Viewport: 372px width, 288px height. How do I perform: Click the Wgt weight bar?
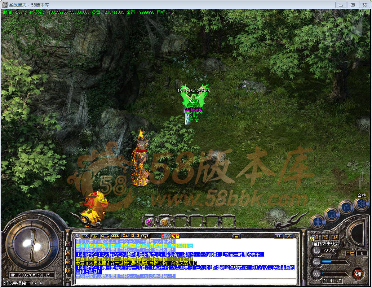(335, 274)
